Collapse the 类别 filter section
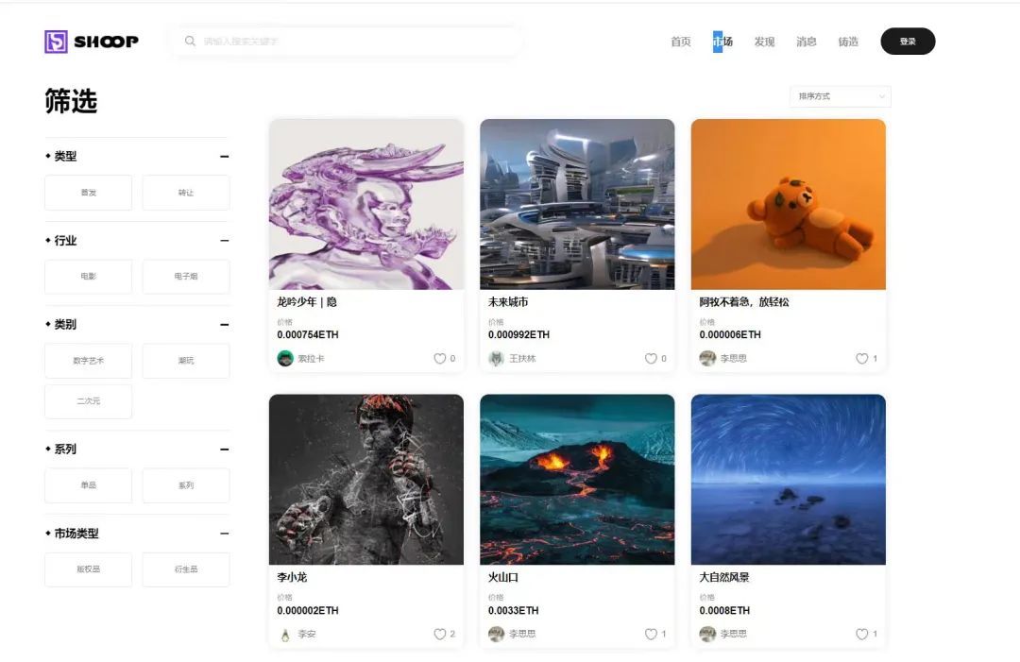Image resolution: width=1020 pixels, height=662 pixels. coord(225,325)
